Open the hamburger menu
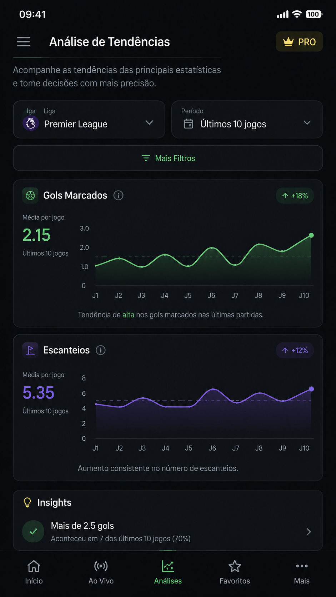The image size is (336, 597). (x=24, y=42)
